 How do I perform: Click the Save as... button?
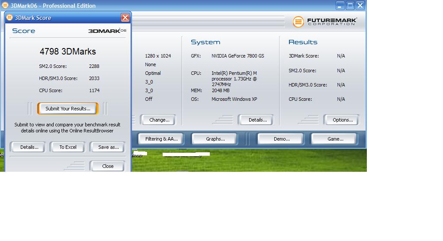click(x=108, y=147)
